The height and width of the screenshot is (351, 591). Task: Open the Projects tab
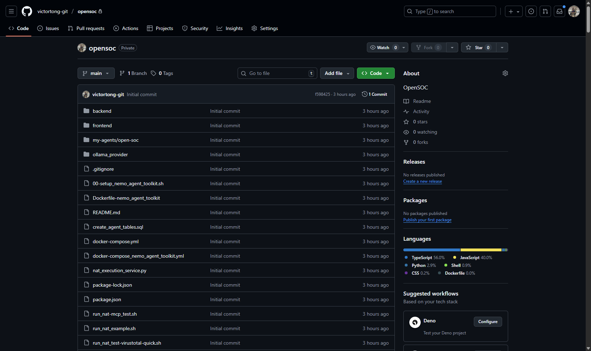tap(160, 28)
